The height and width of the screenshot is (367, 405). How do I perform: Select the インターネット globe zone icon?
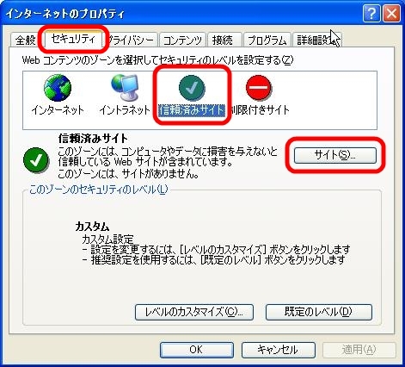pos(58,88)
